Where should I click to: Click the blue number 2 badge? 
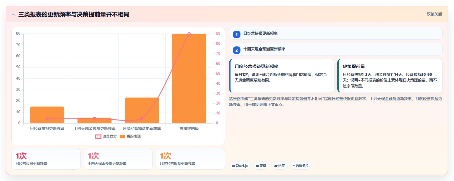tap(237, 50)
